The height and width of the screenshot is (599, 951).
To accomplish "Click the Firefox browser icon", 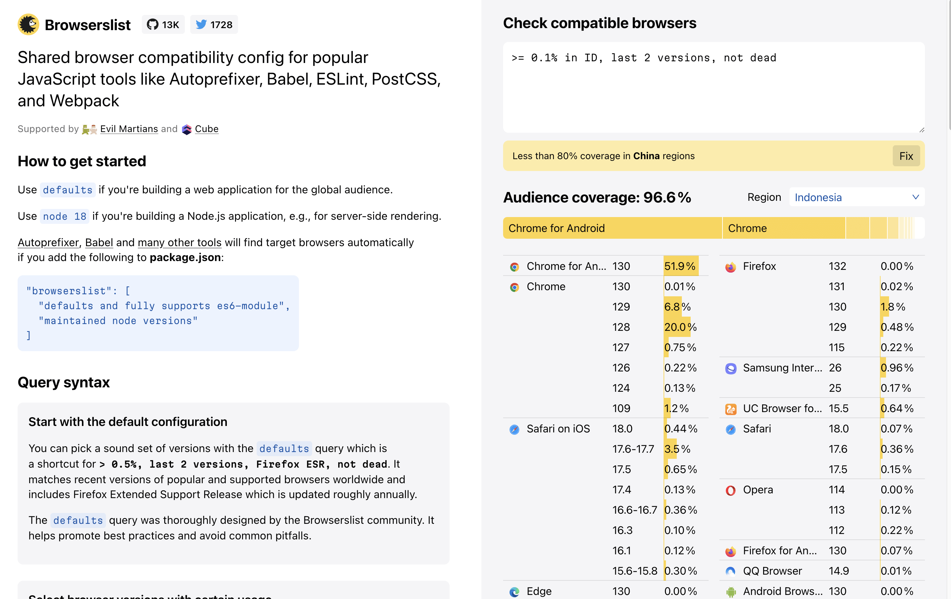I will click(731, 266).
